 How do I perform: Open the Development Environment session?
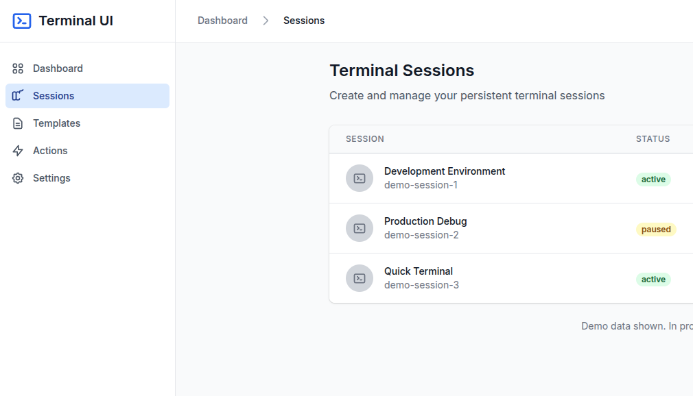444,171
